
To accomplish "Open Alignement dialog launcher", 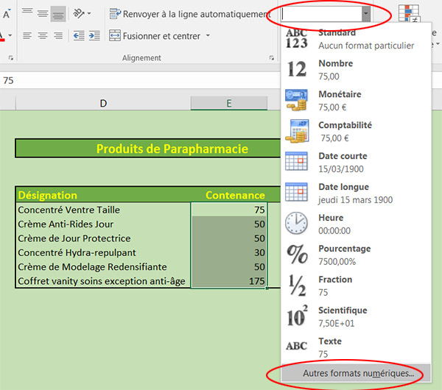I will tap(271, 57).
